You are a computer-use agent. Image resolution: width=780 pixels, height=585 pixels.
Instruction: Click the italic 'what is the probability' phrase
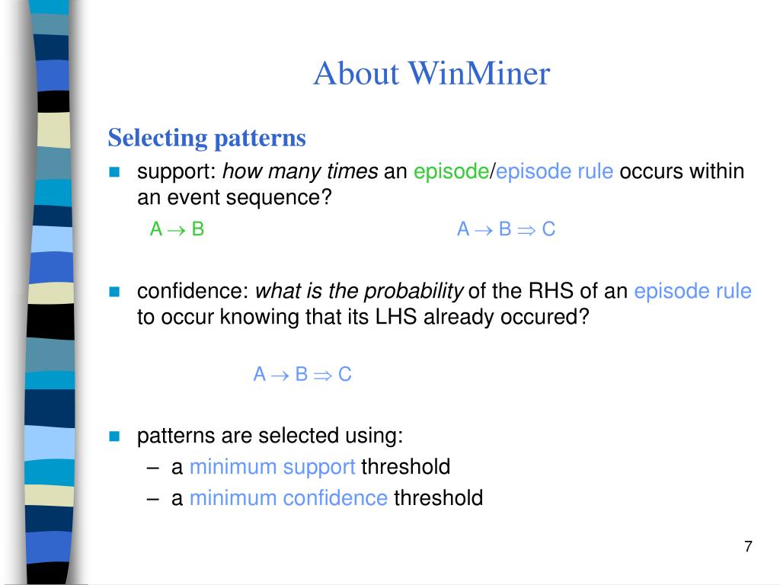tap(360, 291)
